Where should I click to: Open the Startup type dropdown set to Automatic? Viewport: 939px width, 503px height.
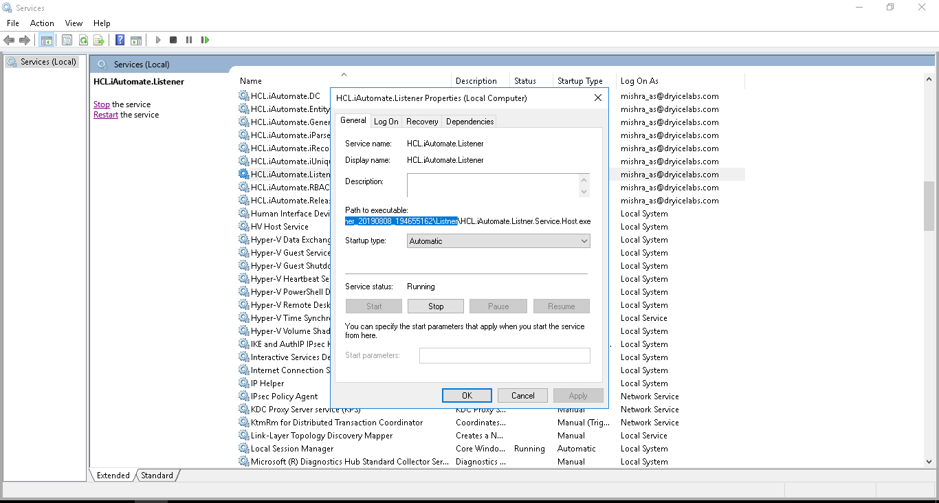click(x=498, y=241)
